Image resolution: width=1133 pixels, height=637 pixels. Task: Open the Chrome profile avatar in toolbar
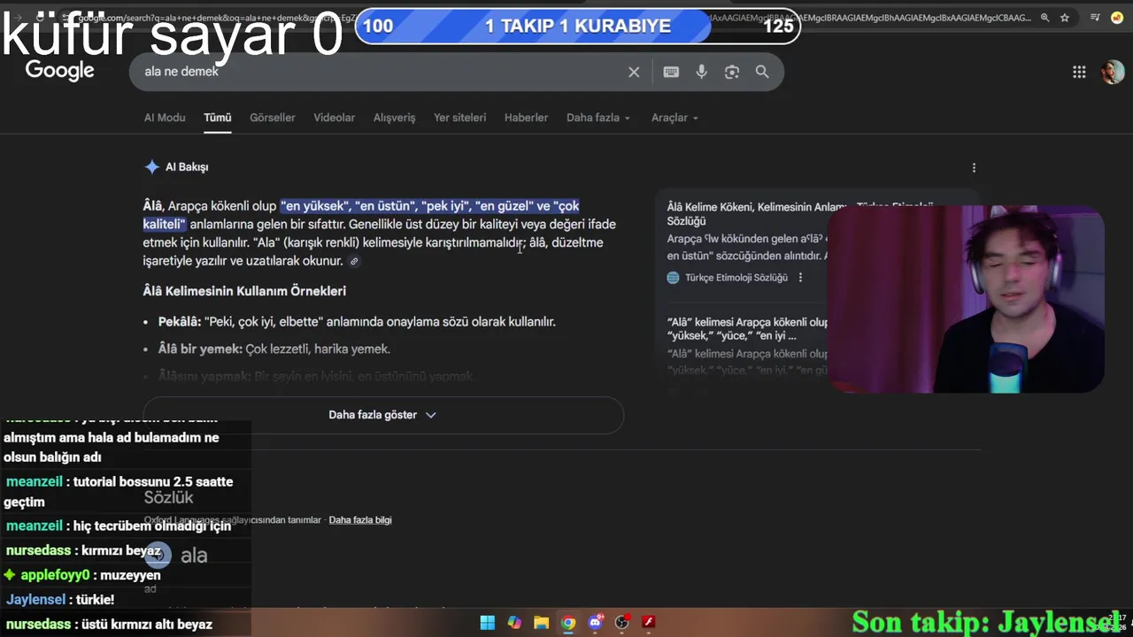pos(1116,18)
